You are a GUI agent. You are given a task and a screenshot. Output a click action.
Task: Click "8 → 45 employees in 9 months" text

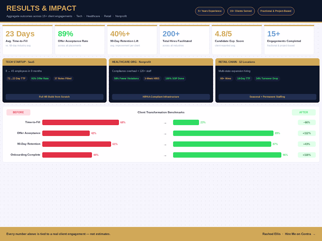[x=24, y=71]
